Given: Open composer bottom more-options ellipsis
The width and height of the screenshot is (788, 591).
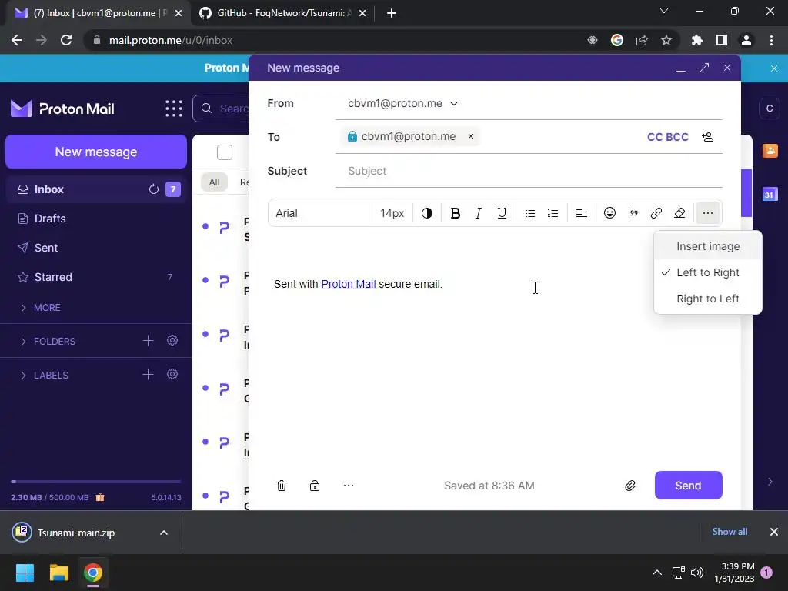Looking at the screenshot, I should click(349, 486).
